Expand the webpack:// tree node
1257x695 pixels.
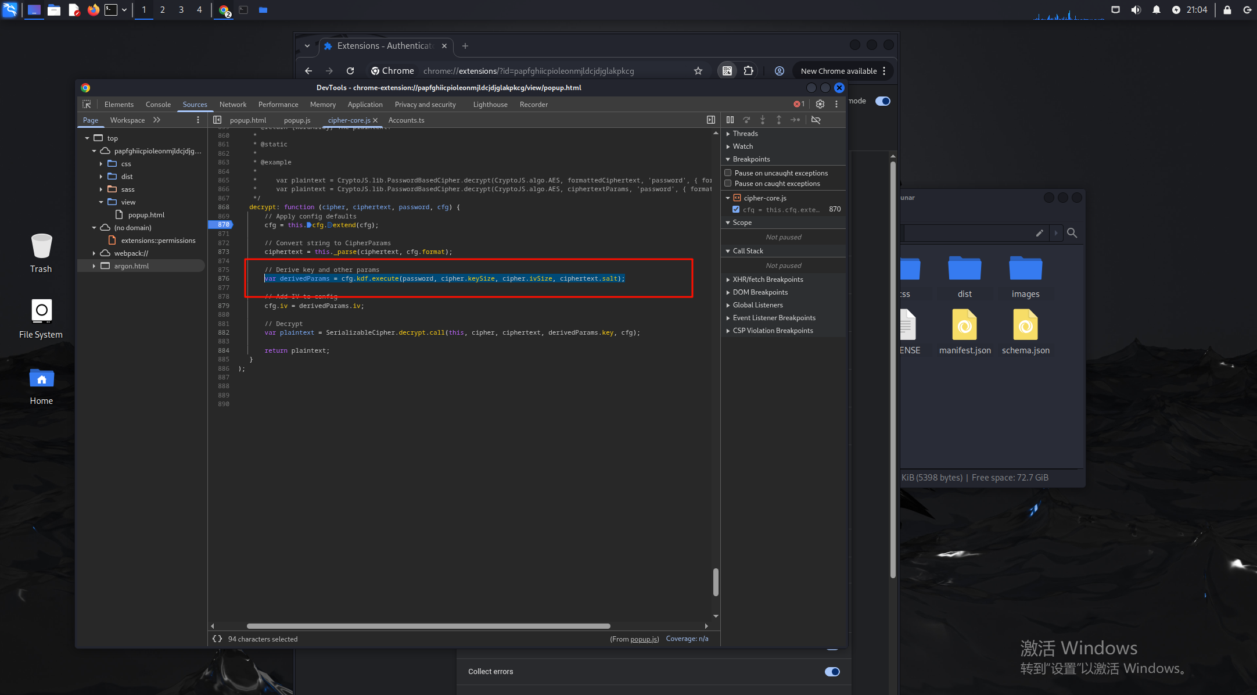pos(94,253)
